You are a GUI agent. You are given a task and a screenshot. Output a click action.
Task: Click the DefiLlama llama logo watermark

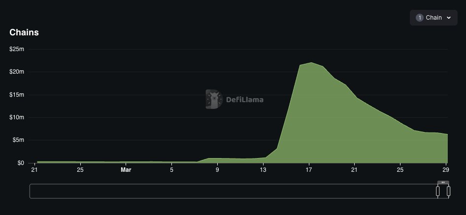pos(214,99)
